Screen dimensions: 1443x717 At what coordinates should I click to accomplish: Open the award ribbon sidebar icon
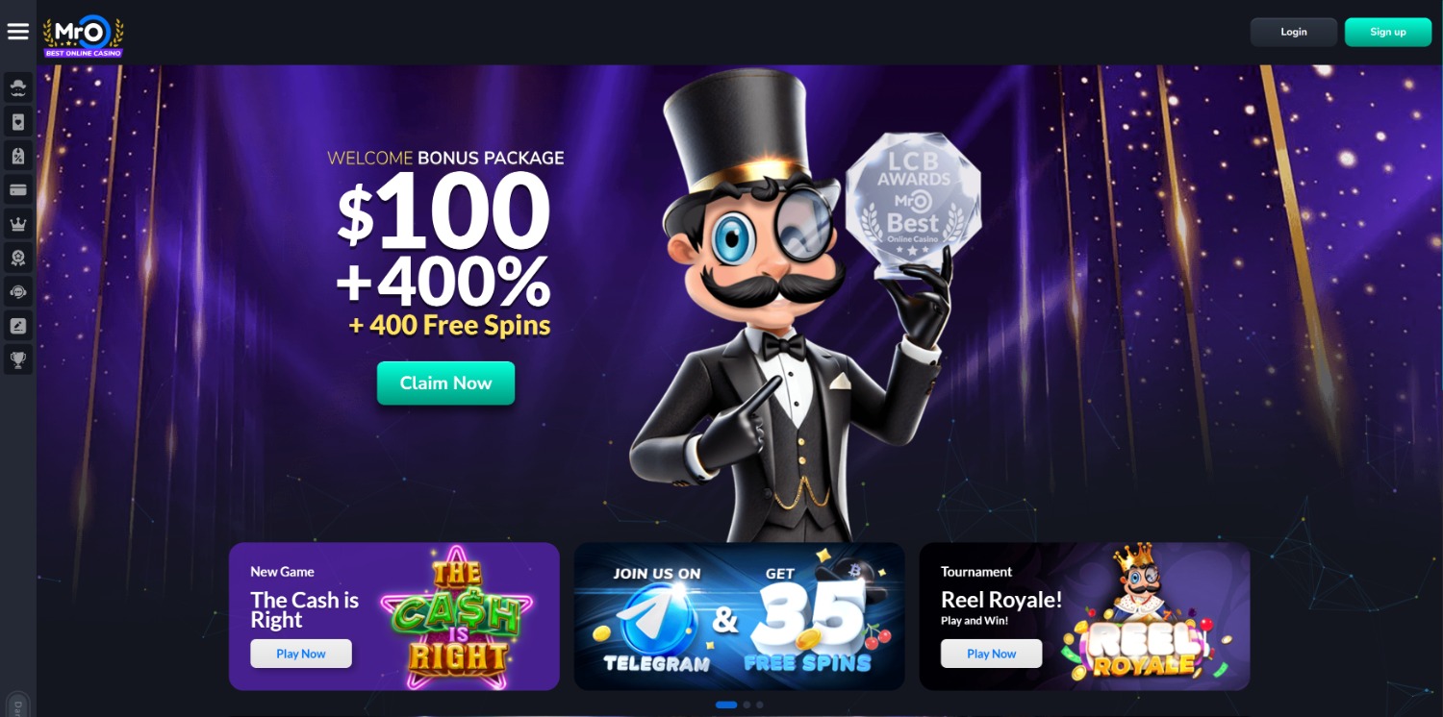(x=18, y=258)
